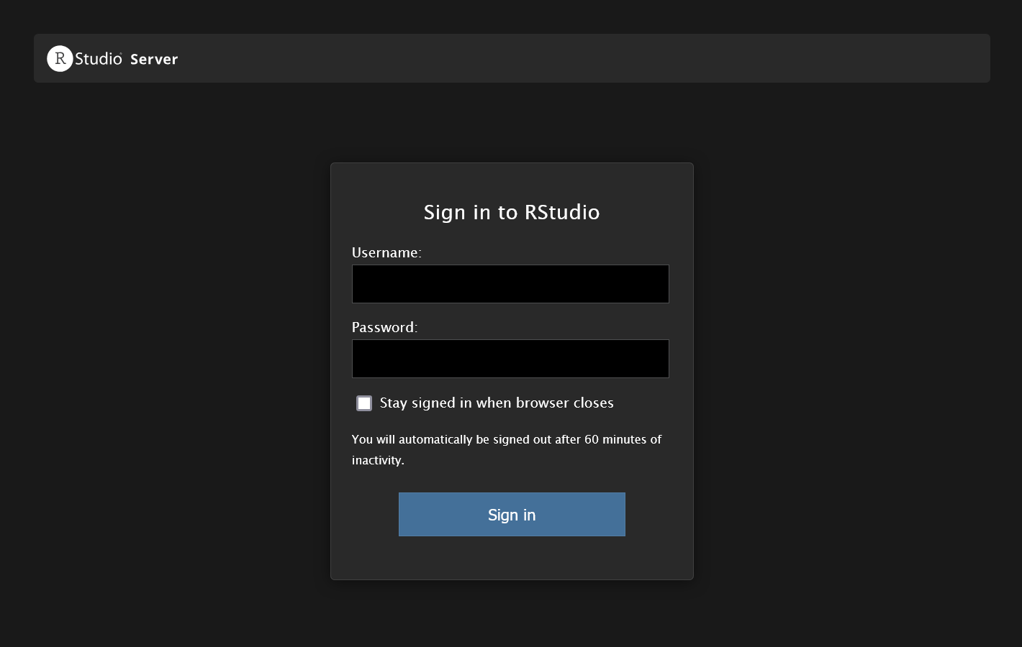1022x647 pixels.
Task: Select the round icon beside Studio text
Action: [59, 58]
